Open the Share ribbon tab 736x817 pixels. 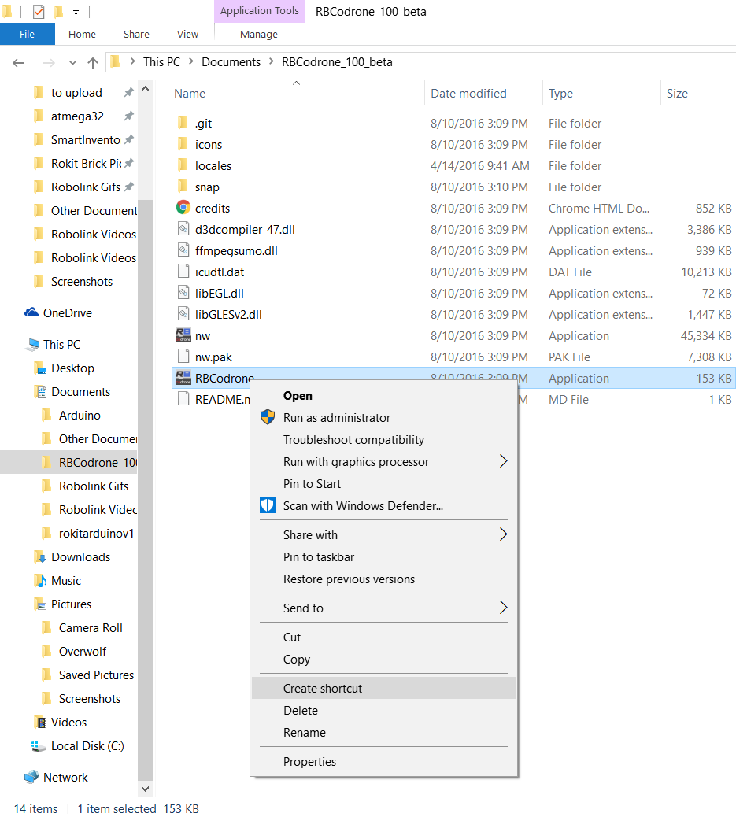(136, 34)
